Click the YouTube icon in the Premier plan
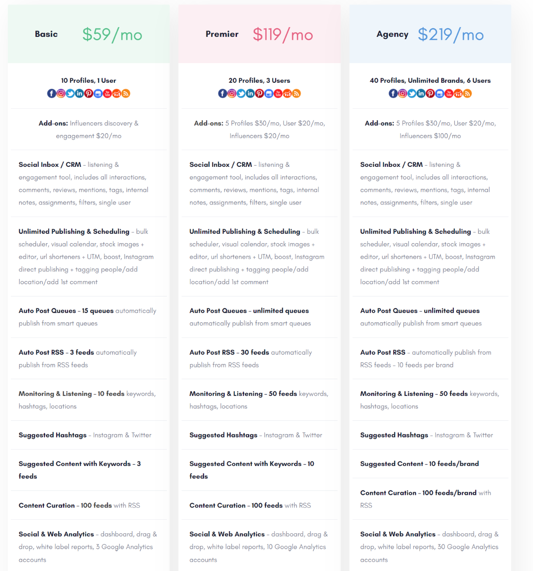Viewport: 533px width, 571px height. click(x=278, y=93)
